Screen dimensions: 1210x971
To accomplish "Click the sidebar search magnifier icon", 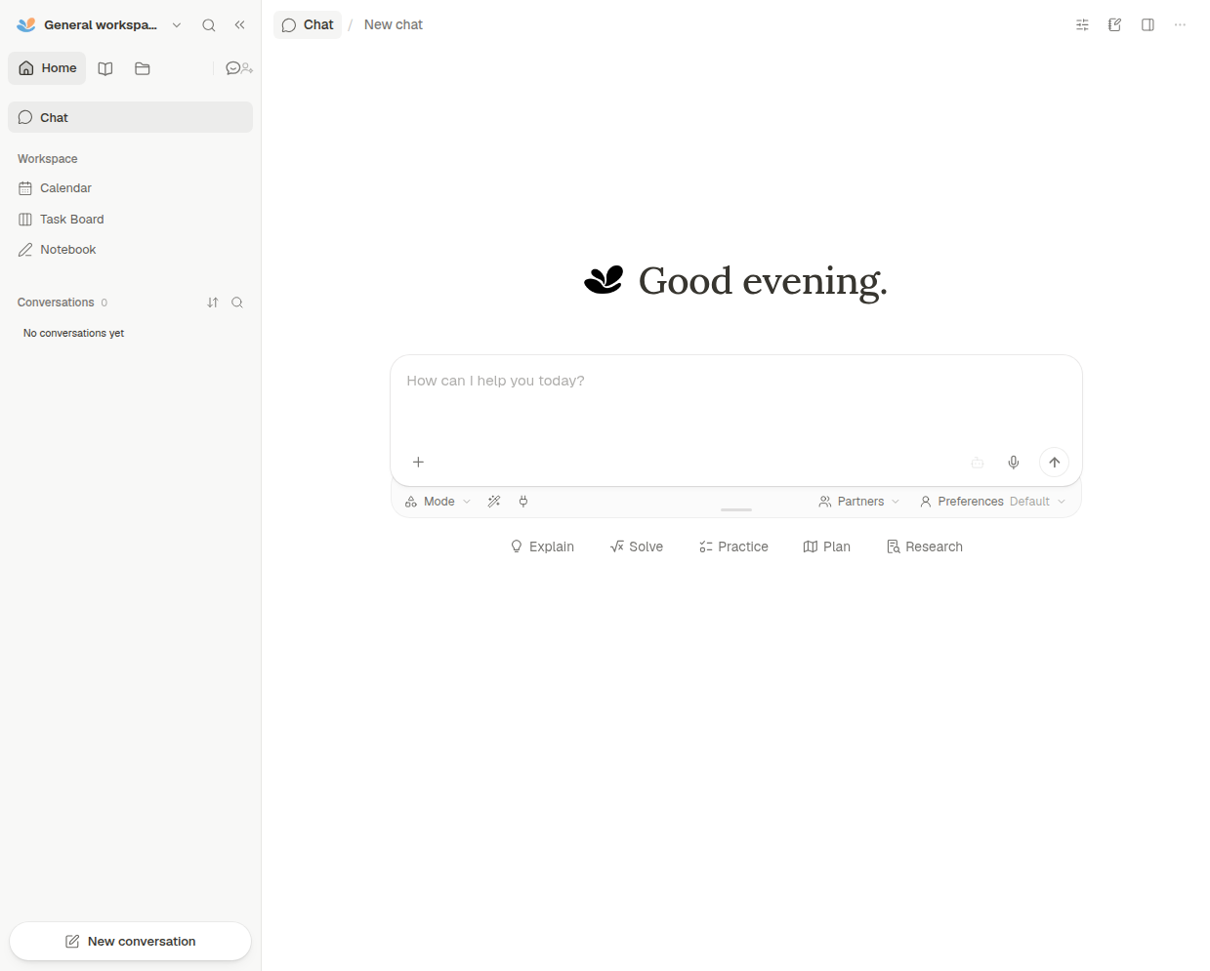I will [x=209, y=25].
